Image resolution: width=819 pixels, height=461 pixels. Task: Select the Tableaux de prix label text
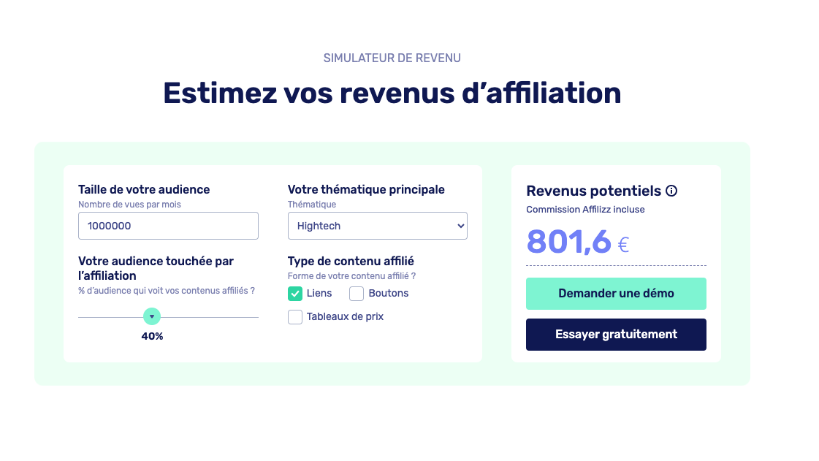(345, 317)
